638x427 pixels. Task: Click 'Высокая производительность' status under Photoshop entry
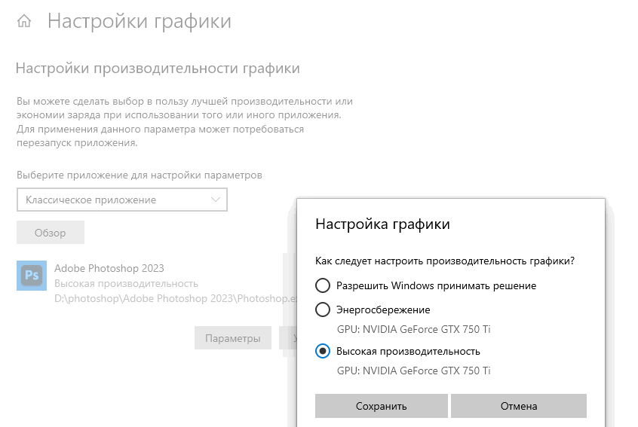[126, 284]
